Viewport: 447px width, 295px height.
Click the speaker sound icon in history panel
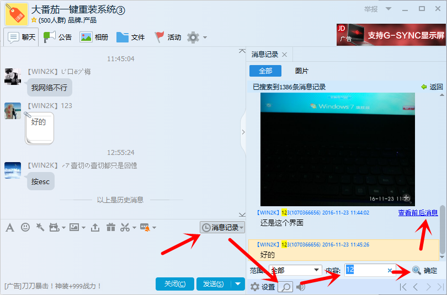pyautogui.click(x=301, y=287)
